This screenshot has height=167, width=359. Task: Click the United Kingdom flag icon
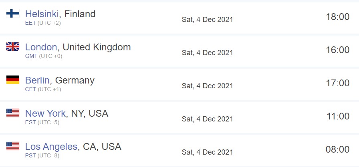(x=13, y=46)
